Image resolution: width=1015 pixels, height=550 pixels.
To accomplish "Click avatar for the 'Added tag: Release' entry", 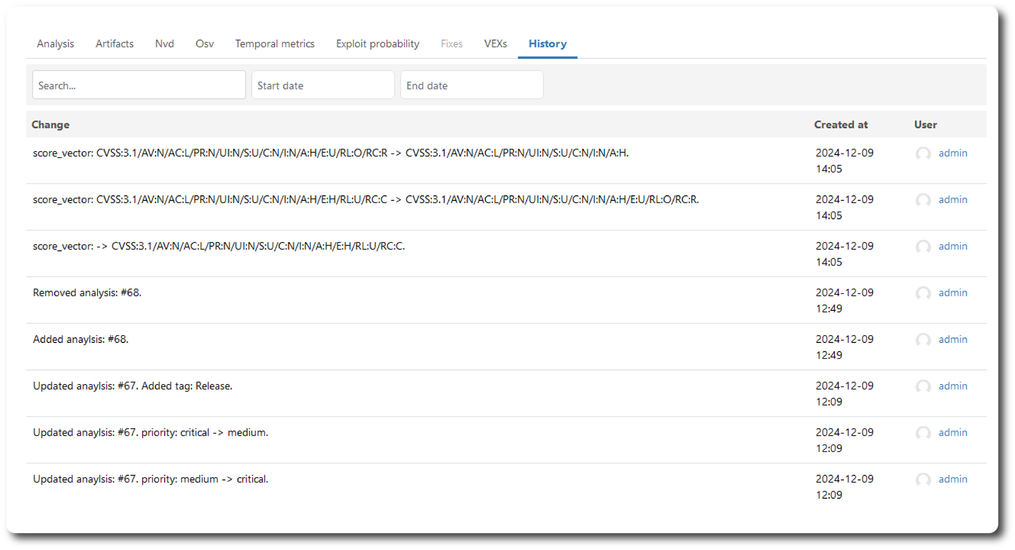I will (x=923, y=386).
